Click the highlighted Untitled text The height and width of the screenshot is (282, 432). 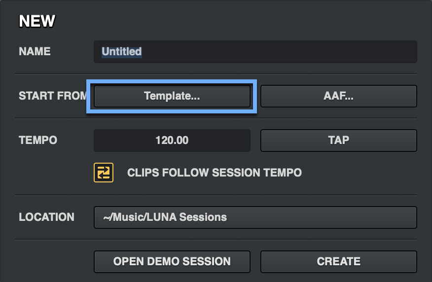[x=122, y=52]
